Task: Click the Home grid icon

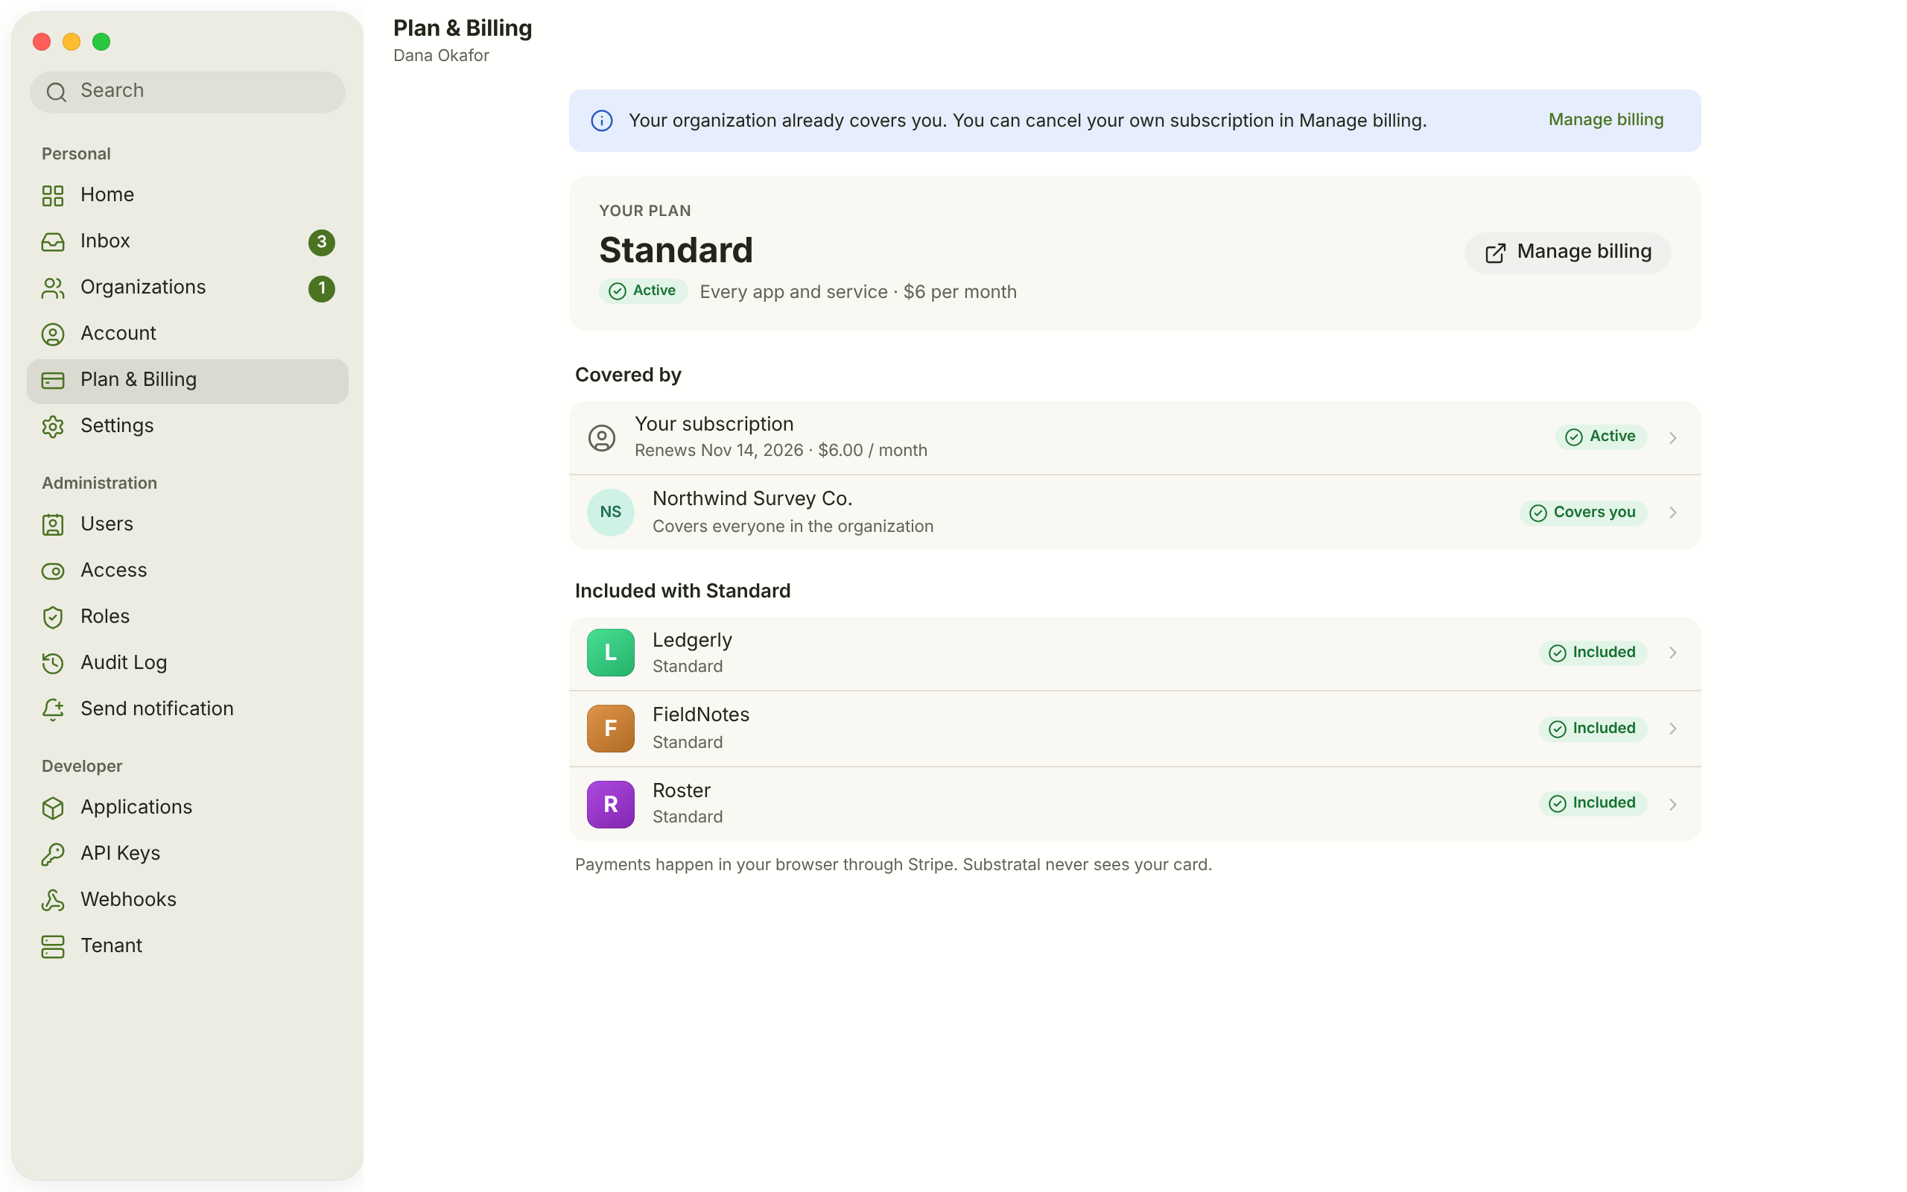Action: point(53,195)
